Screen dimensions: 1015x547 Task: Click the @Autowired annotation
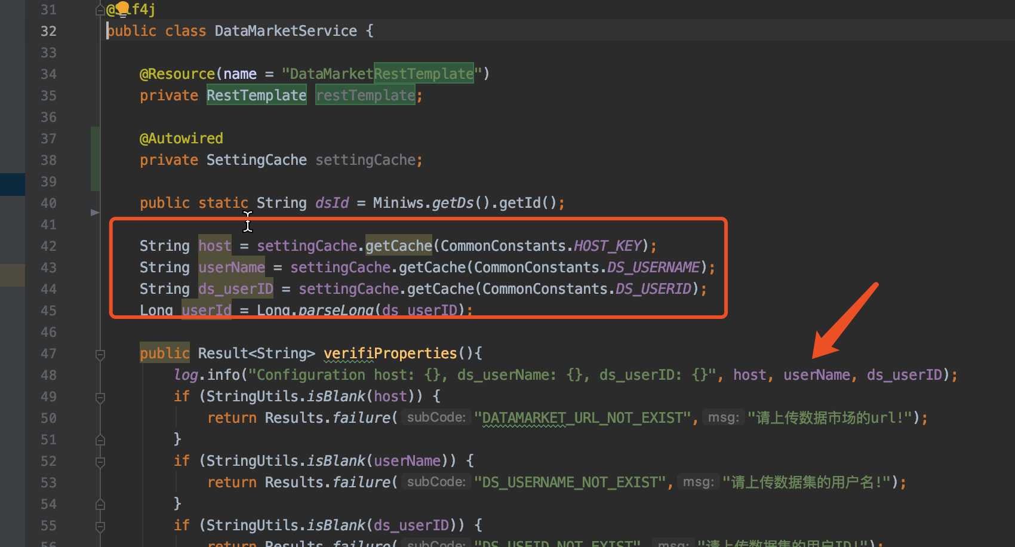coord(182,139)
